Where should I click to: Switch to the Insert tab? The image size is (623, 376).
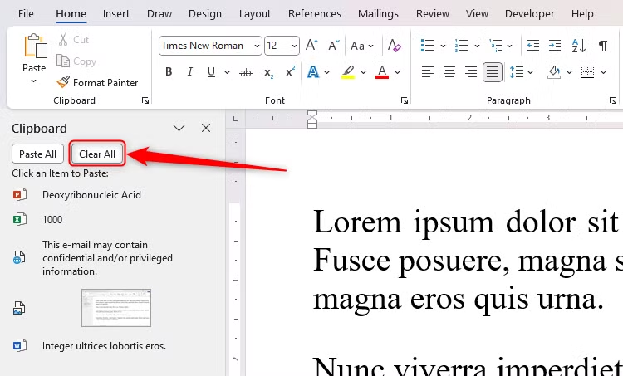[x=116, y=13]
